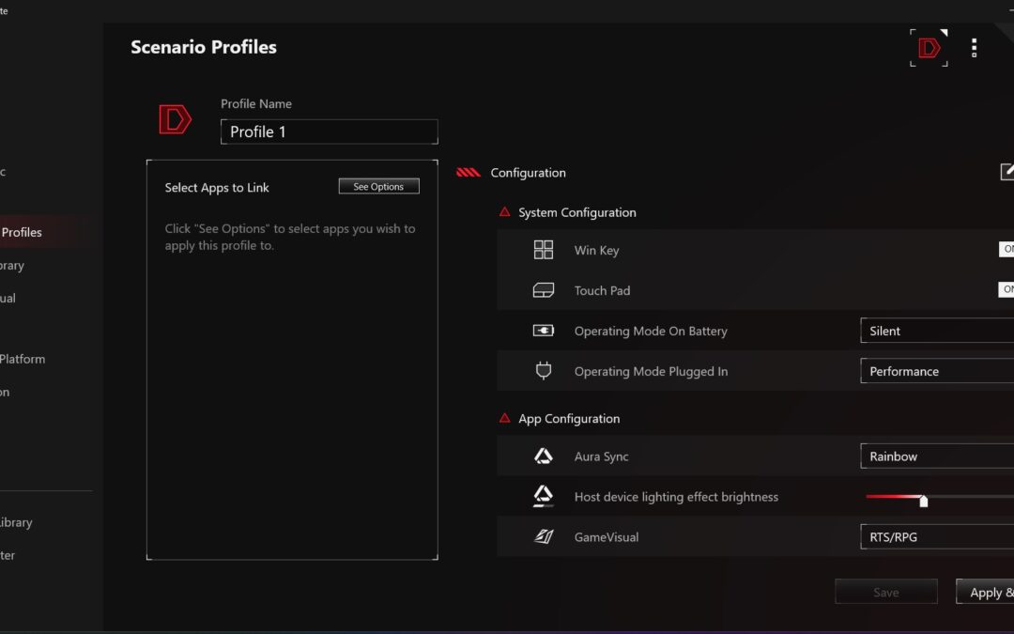This screenshot has width=1014, height=634.
Task: Collapse the System Configuration section
Action: coord(505,212)
